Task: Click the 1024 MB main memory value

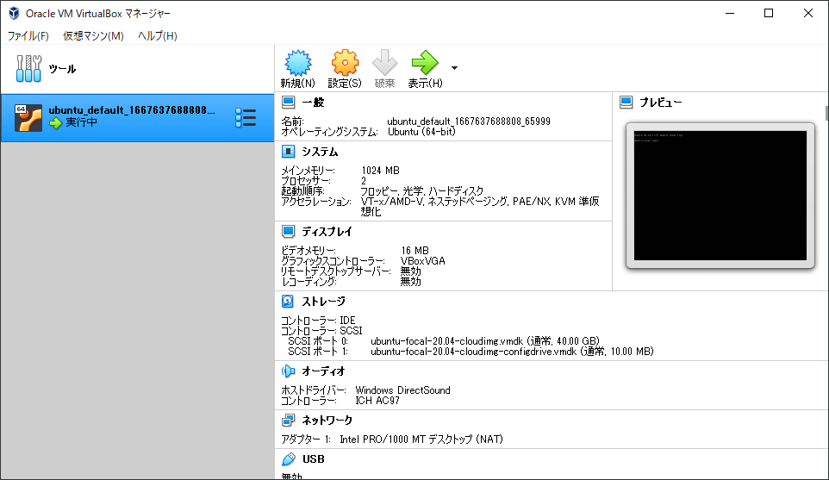Action: pos(380,171)
